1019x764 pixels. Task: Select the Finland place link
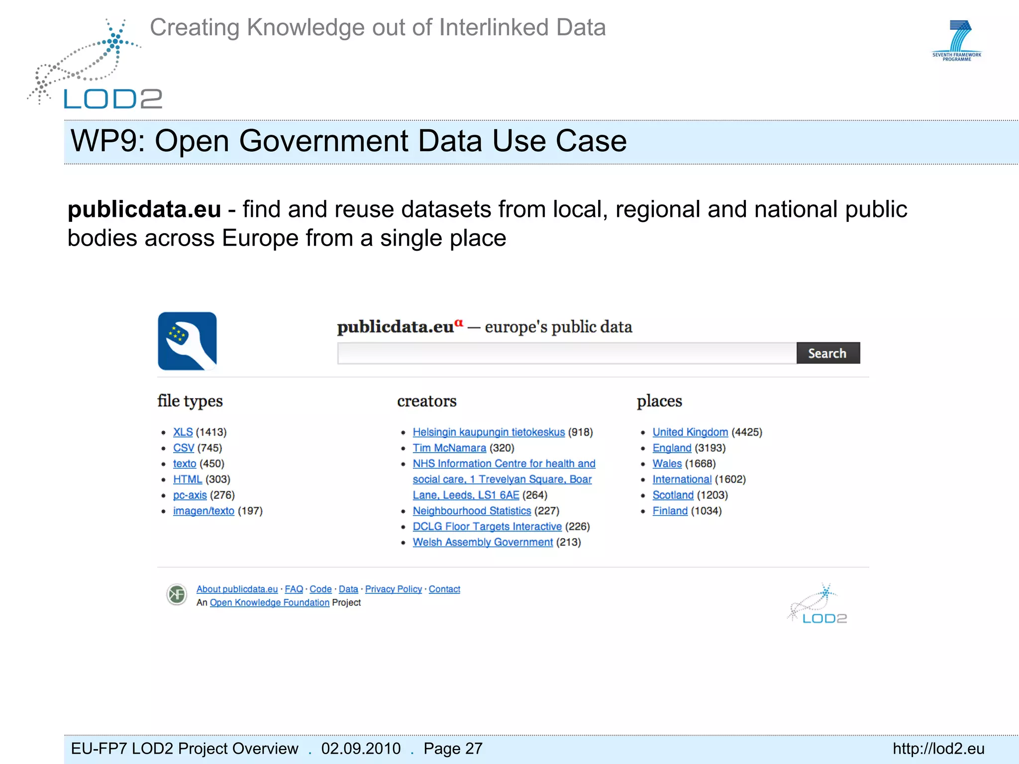[x=670, y=511]
